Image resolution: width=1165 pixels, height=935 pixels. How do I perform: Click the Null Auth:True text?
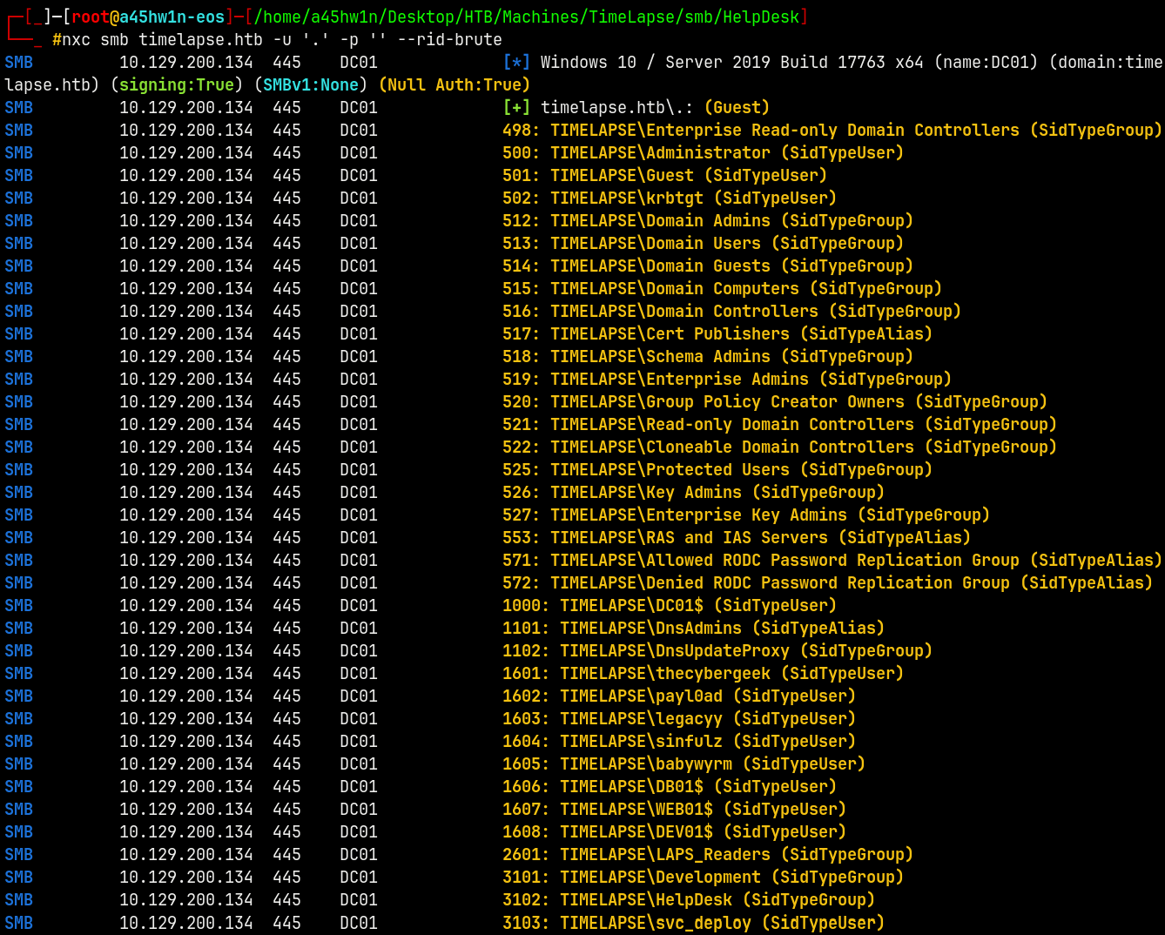click(x=455, y=85)
